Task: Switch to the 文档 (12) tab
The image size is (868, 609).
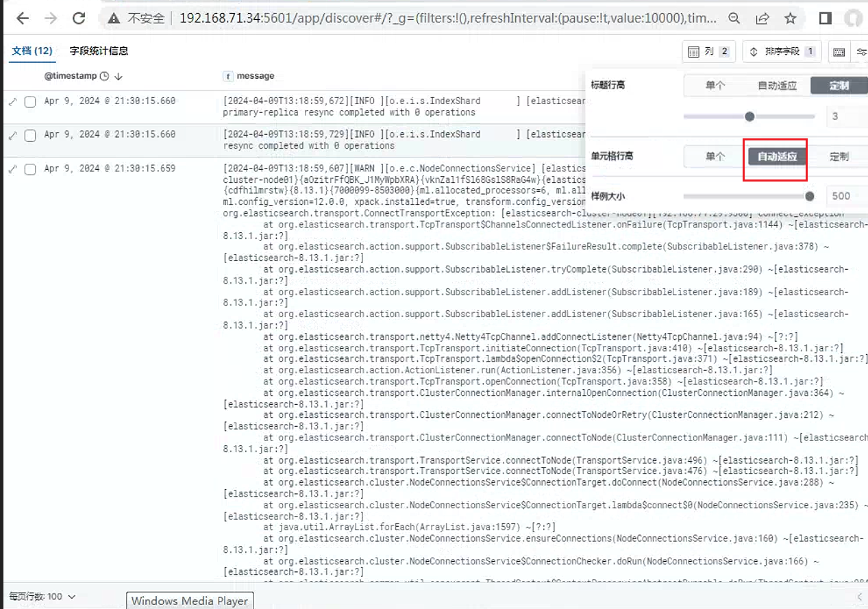Action: click(x=32, y=51)
